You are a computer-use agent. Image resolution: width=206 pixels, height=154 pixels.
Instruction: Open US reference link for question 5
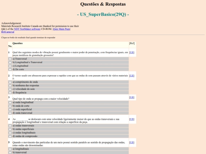click(132, 143)
